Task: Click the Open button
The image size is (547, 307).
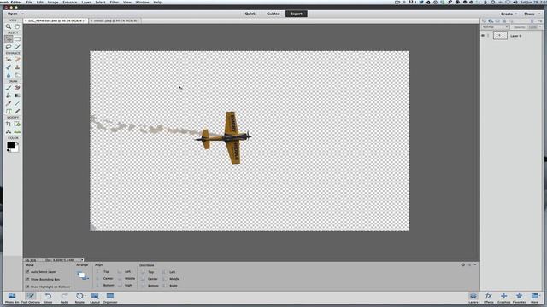Action: (x=13, y=14)
